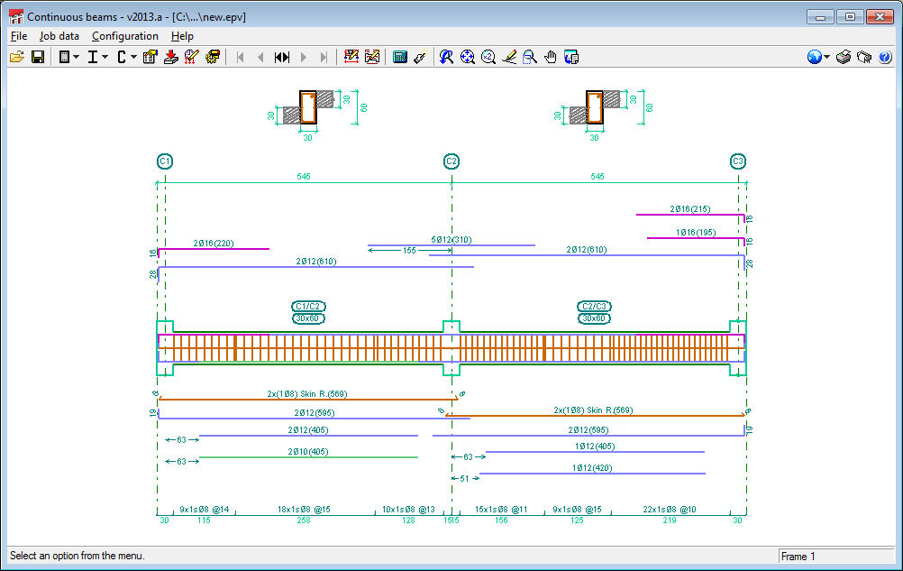Open the calculator/compute tool

[x=400, y=56]
